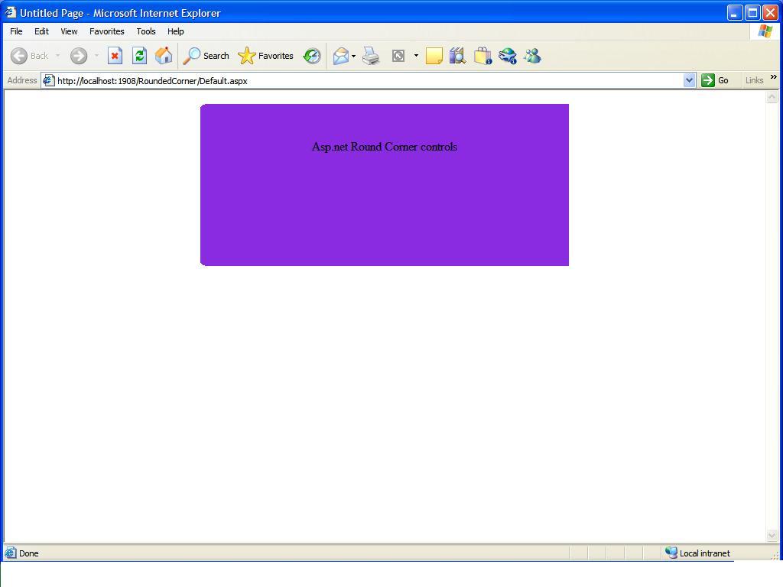Maximize the Internet Explorer window
This screenshot has width=783, height=587.
752,13
